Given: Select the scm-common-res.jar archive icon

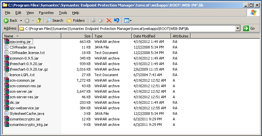Looking at the screenshot, I should point(6,86).
